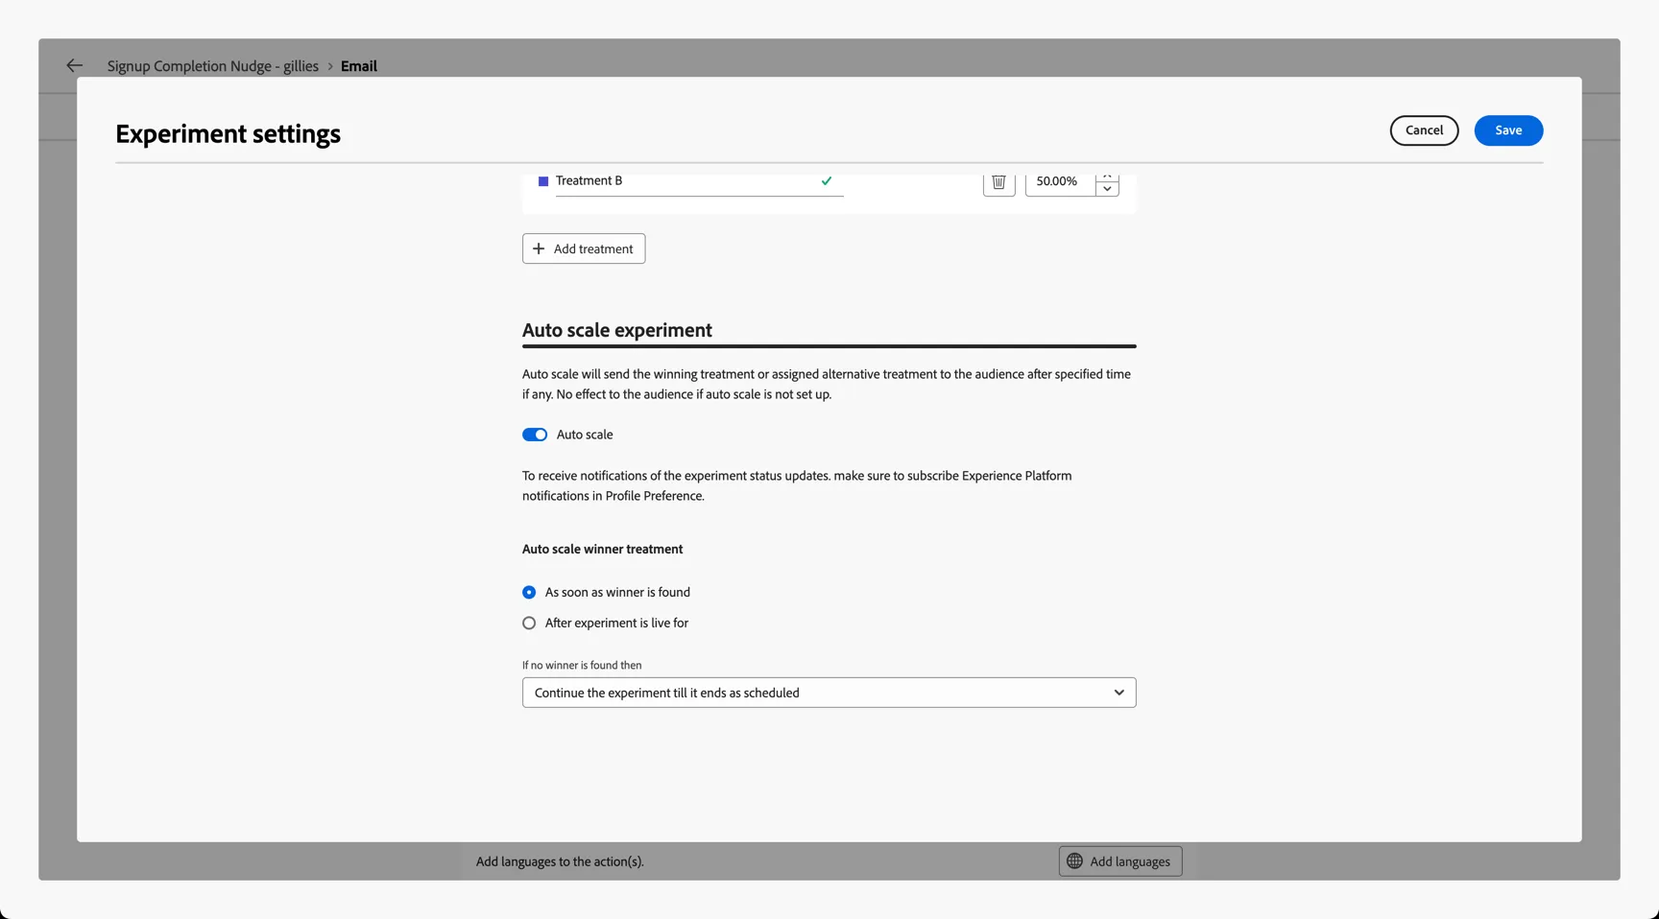
Task: Click the back arrow icon
Action: (x=74, y=65)
